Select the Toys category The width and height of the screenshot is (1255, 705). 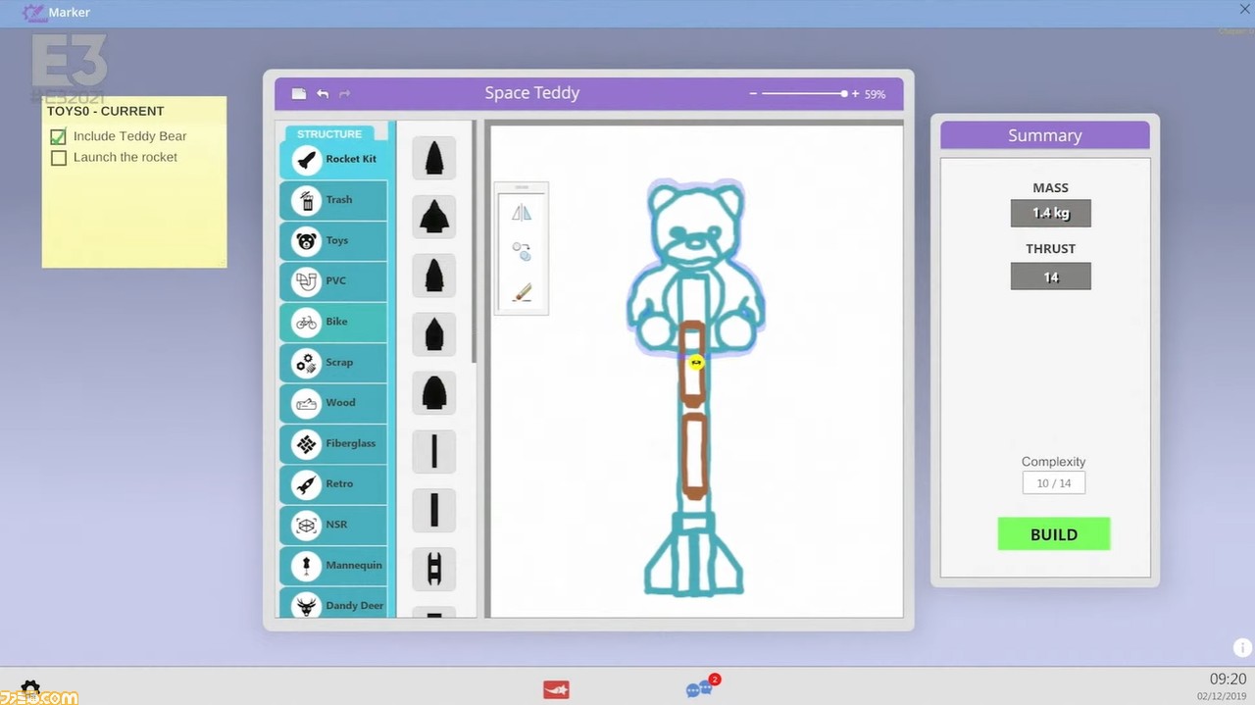[x=333, y=240]
